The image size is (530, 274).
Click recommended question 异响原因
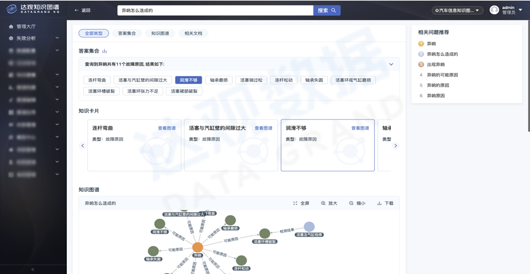[436, 96]
